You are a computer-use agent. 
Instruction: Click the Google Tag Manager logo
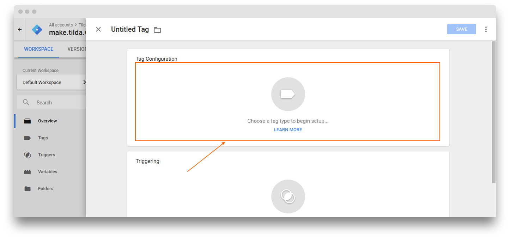(x=37, y=29)
